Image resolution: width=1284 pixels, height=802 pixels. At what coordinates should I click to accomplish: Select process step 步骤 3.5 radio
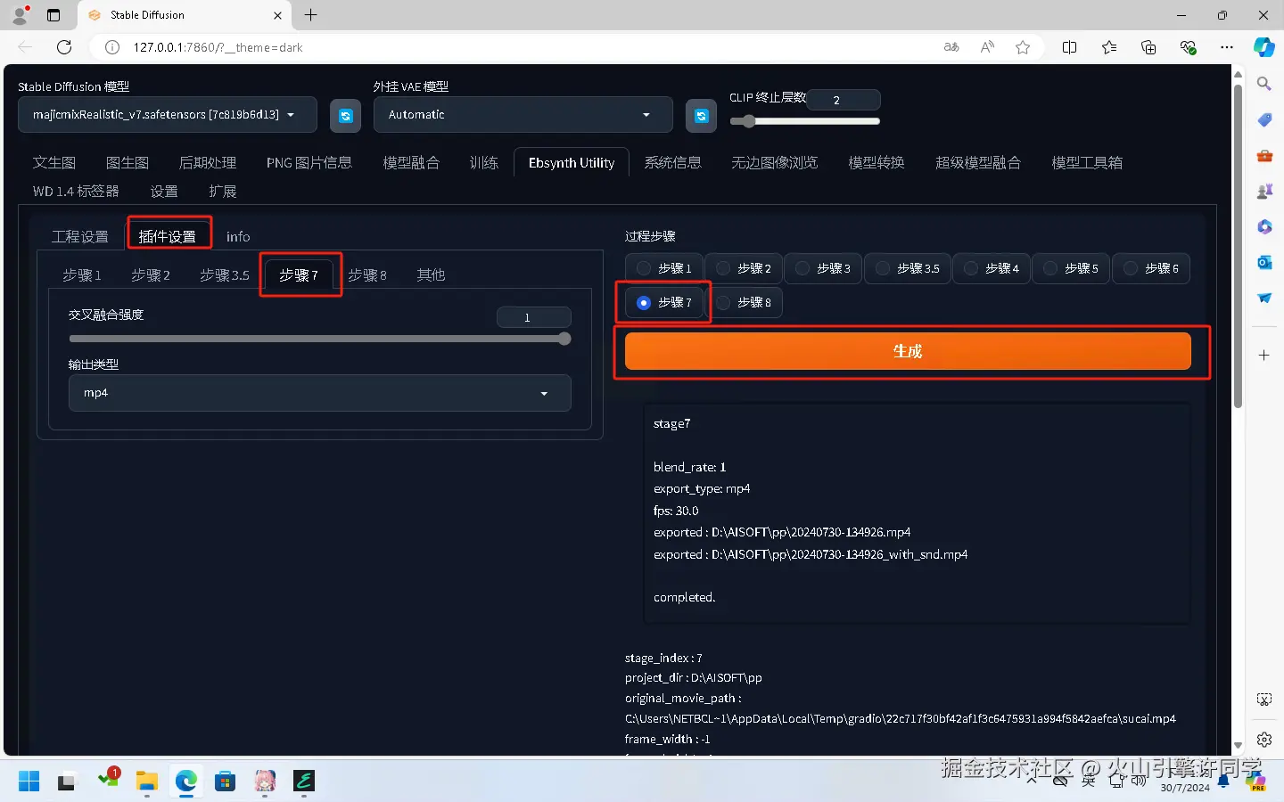pyautogui.click(x=908, y=268)
